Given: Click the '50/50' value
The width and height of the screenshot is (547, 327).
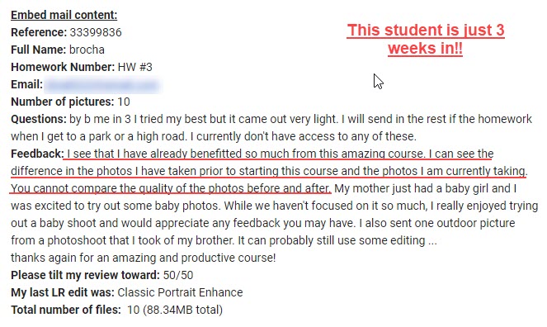Looking at the screenshot, I should pos(178,275).
